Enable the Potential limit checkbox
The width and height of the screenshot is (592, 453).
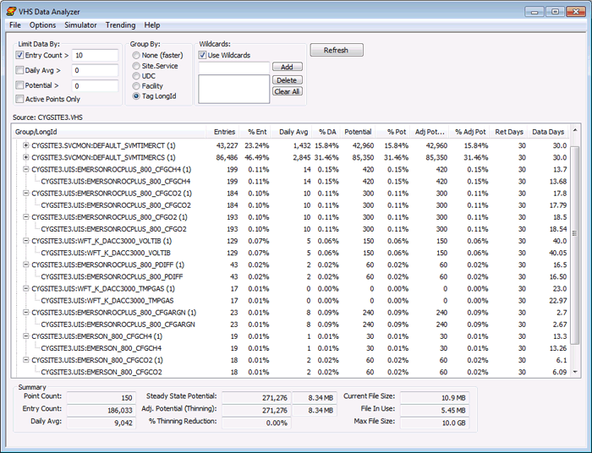pos(19,85)
